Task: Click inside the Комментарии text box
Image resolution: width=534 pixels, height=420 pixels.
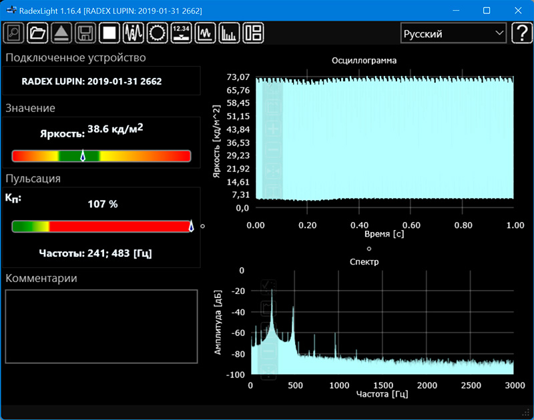Action: click(101, 326)
